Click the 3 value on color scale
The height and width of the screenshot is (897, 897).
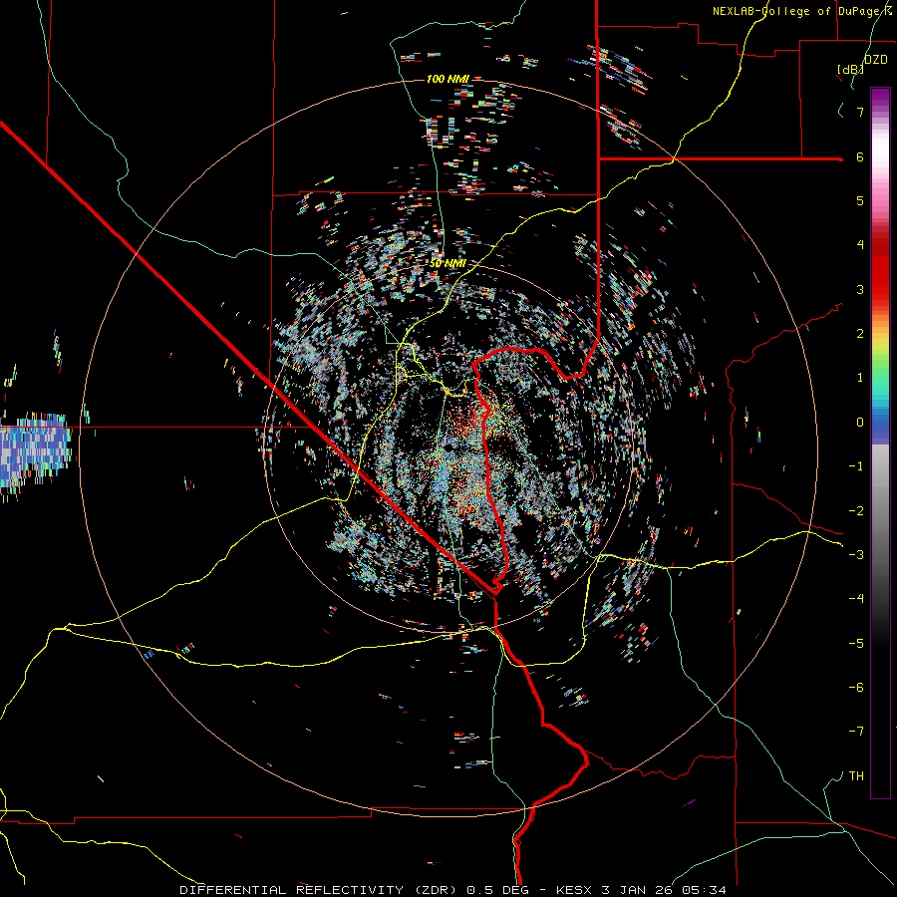pos(859,289)
